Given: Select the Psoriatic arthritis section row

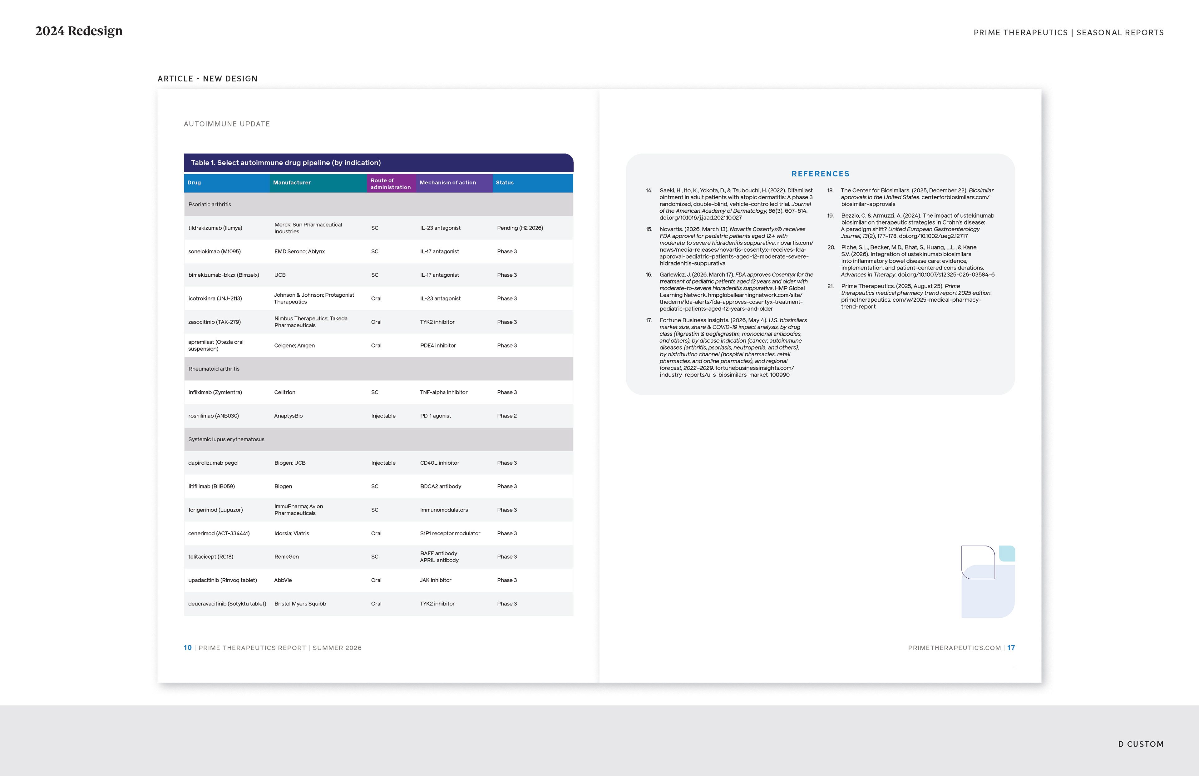Looking at the screenshot, I should pos(378,205).
